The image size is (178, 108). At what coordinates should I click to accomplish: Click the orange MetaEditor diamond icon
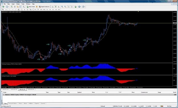pyautogui.click(x=37, y=7)
